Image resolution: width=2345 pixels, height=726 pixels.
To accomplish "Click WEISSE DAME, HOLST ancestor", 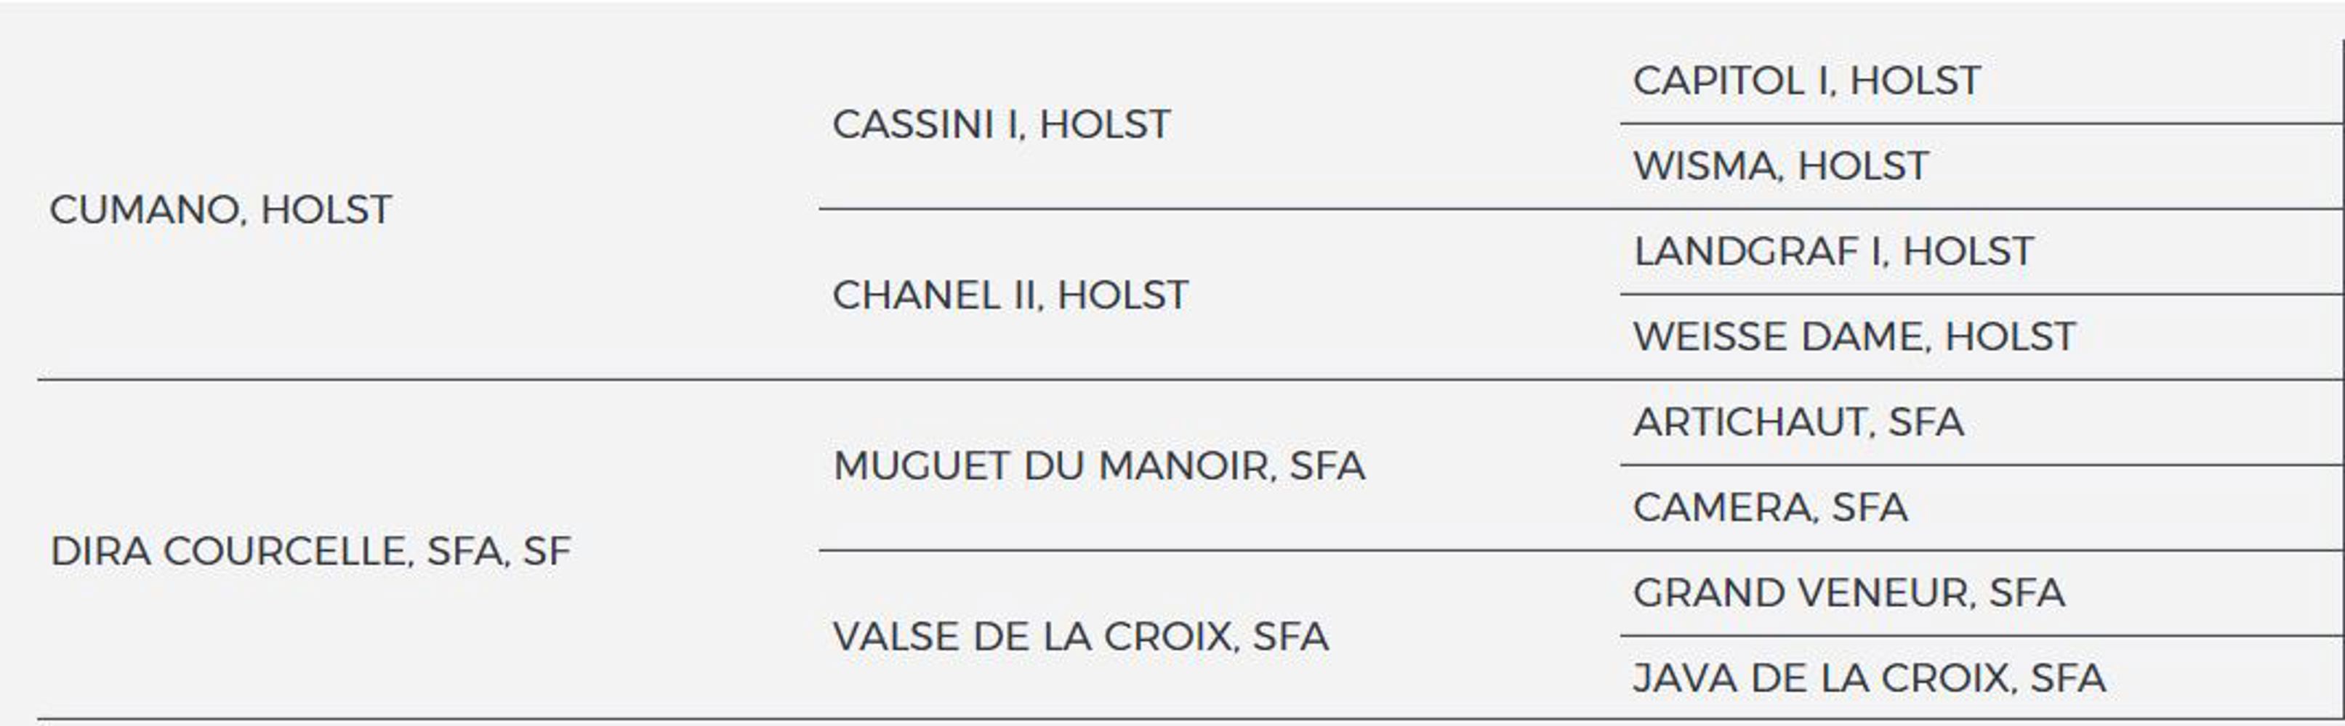I will pyautogui.click(x=1854, y=337).
